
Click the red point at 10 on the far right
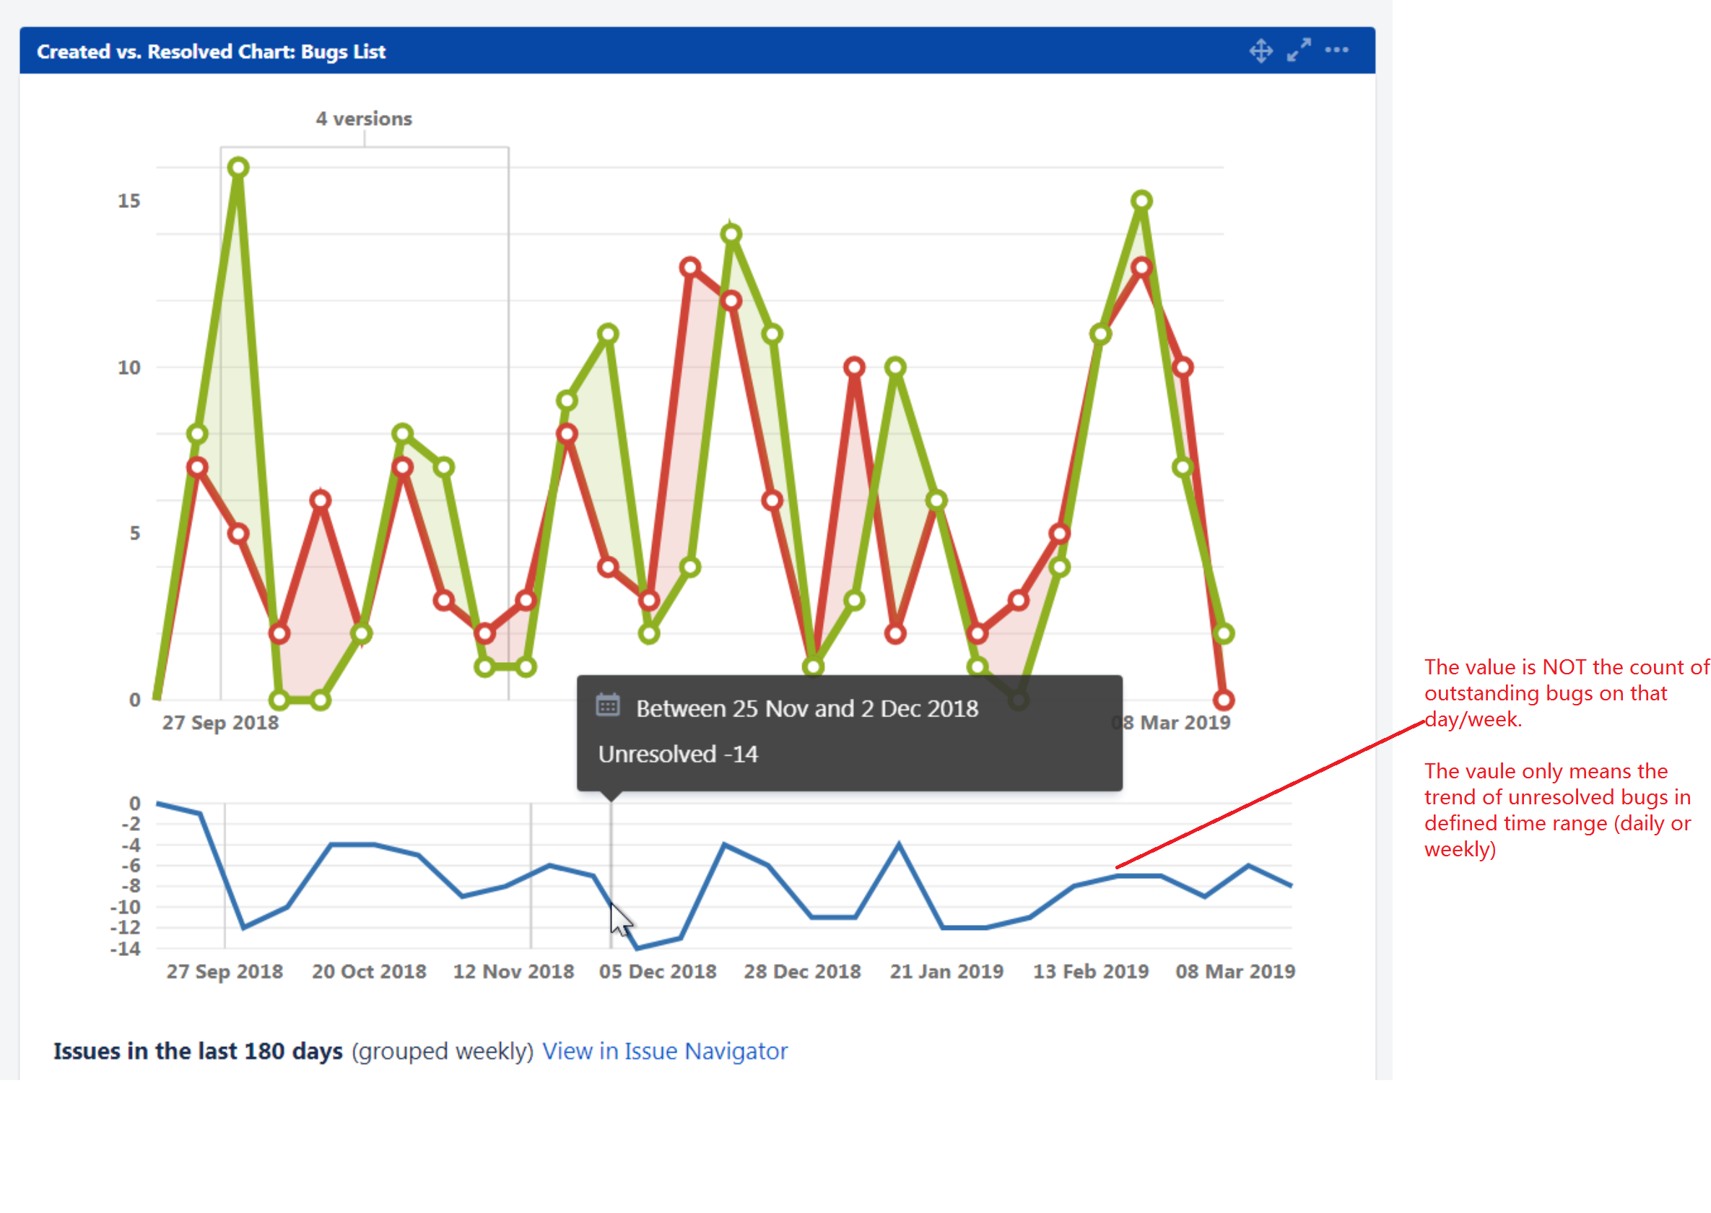pos(1183,368)
